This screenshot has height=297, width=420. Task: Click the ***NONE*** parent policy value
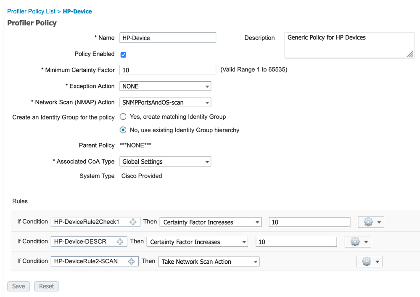[135, 145]
